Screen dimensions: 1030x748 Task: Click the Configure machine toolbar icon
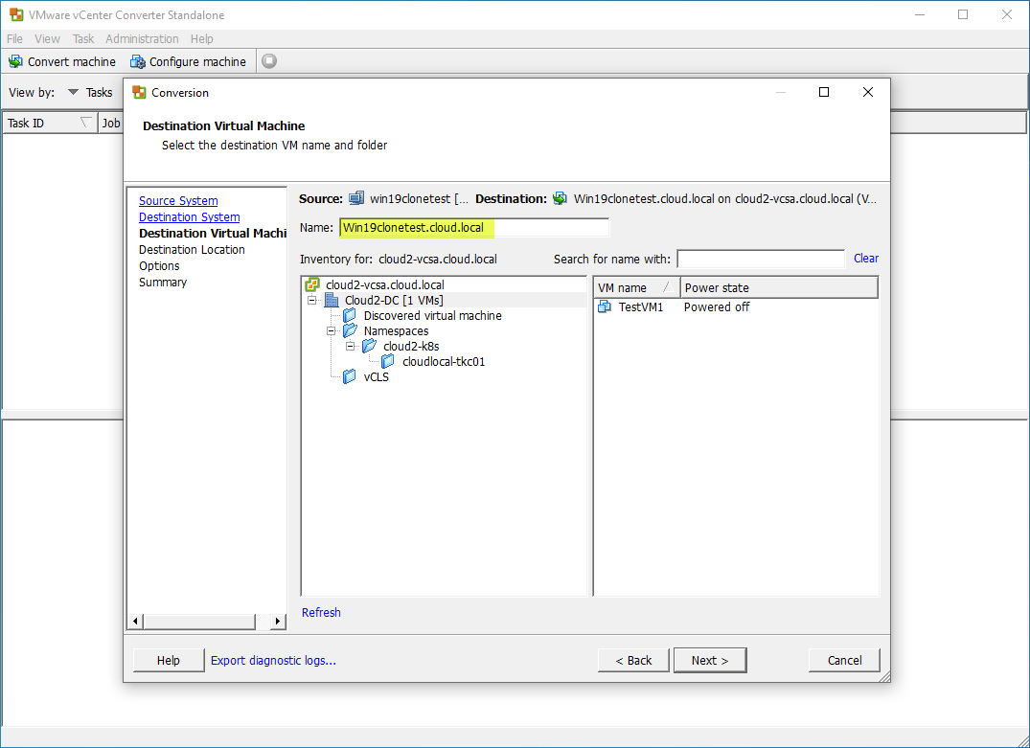pyautogui.click(x=137, y=61)
